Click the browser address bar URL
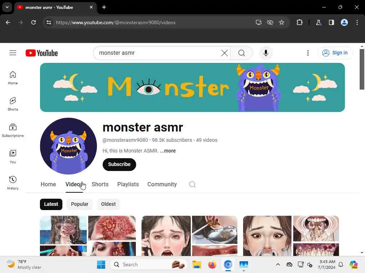Image resolution: width=365 pixels, height=273 pixels. coord(115,22)
